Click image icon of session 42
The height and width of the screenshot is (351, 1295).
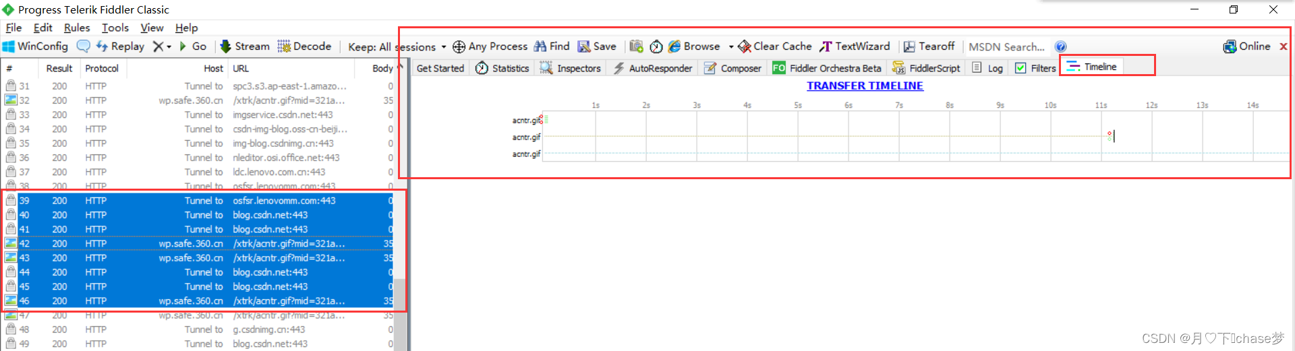click(x=11, y=243)
